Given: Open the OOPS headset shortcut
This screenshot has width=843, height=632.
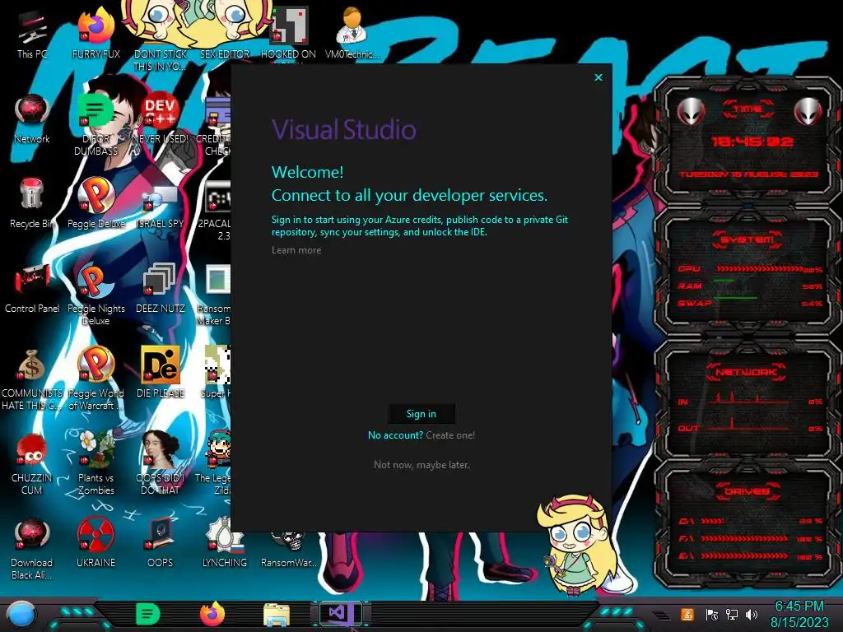Looking at the screenshot, I should click(160, 543).
